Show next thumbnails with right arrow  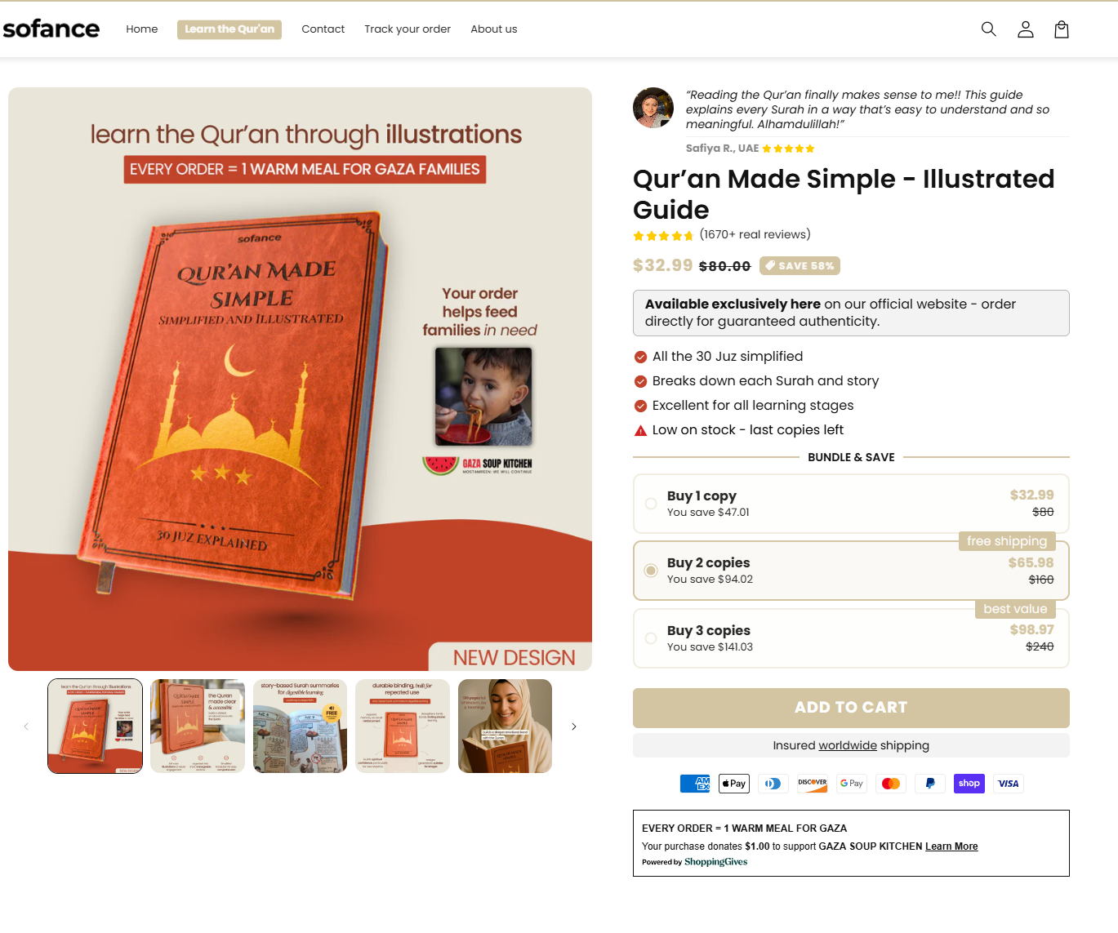pos(574,726)
